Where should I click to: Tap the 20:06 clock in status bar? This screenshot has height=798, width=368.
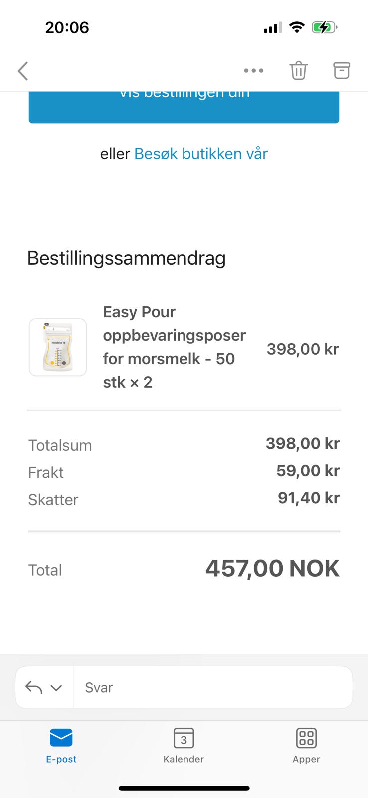67,27
